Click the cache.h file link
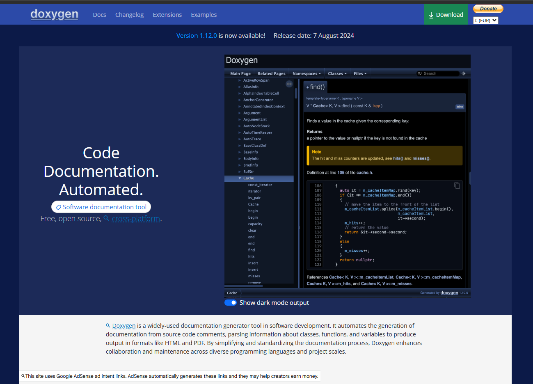 click(364, 173)
